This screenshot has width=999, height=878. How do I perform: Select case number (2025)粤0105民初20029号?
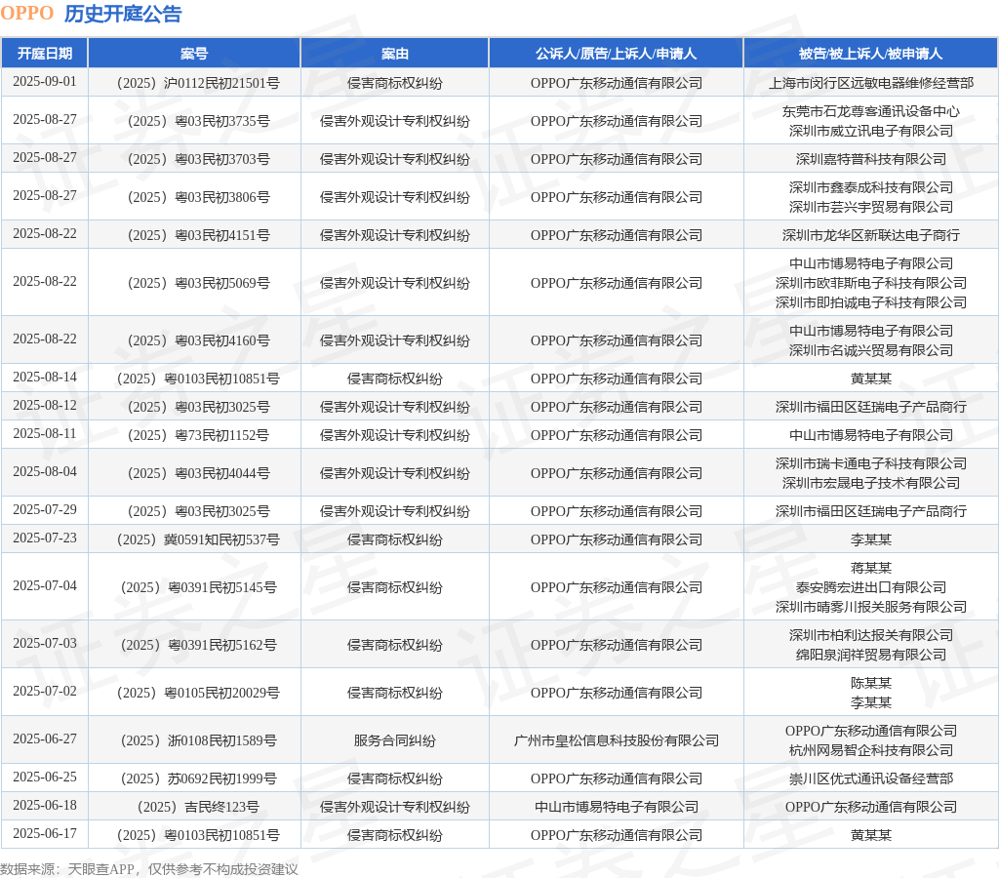pyautogui.click(x=198, y=693)
